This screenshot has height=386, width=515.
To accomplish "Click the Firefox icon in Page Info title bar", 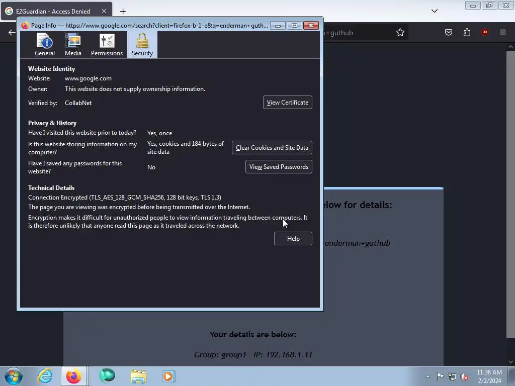I will point(25,25).
